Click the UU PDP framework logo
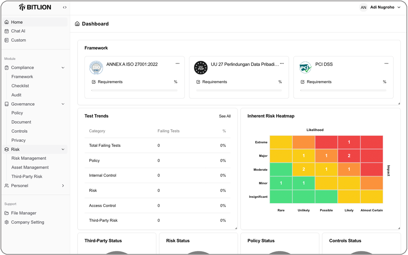 point(201,68)
